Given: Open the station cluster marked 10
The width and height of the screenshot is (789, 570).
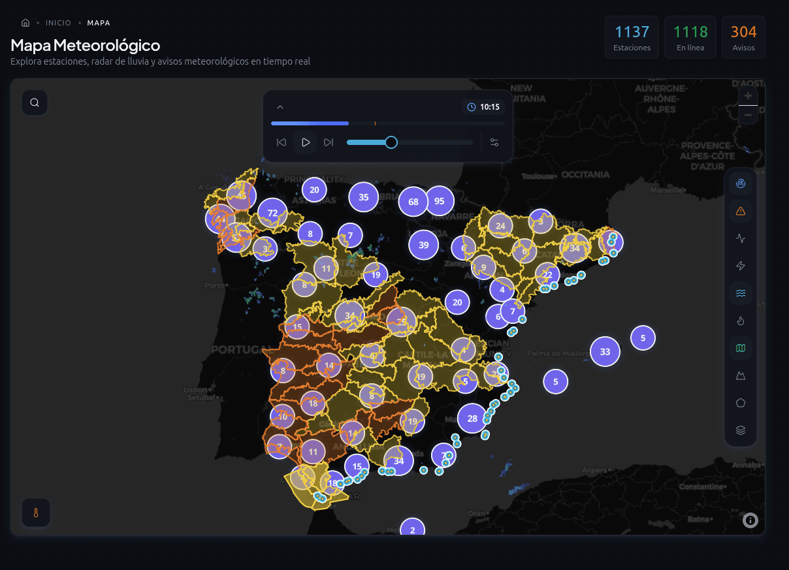Looking at the screenshot, I should click(283, 416).
